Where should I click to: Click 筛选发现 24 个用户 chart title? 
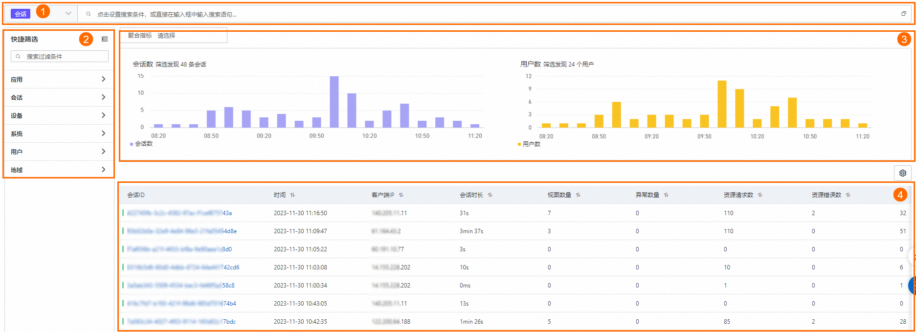[x=568, y=65]
